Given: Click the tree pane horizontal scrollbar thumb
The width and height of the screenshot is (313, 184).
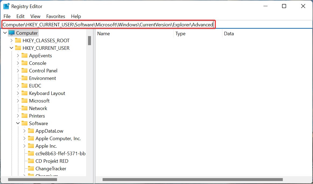Looking at the screenshot, I should coord(33,180).
